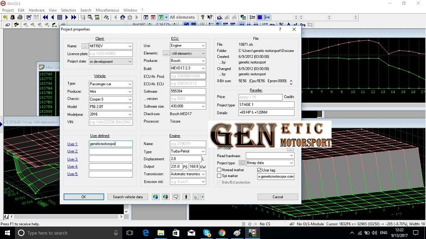Click the print icon in the toolbar

point(20,17)
